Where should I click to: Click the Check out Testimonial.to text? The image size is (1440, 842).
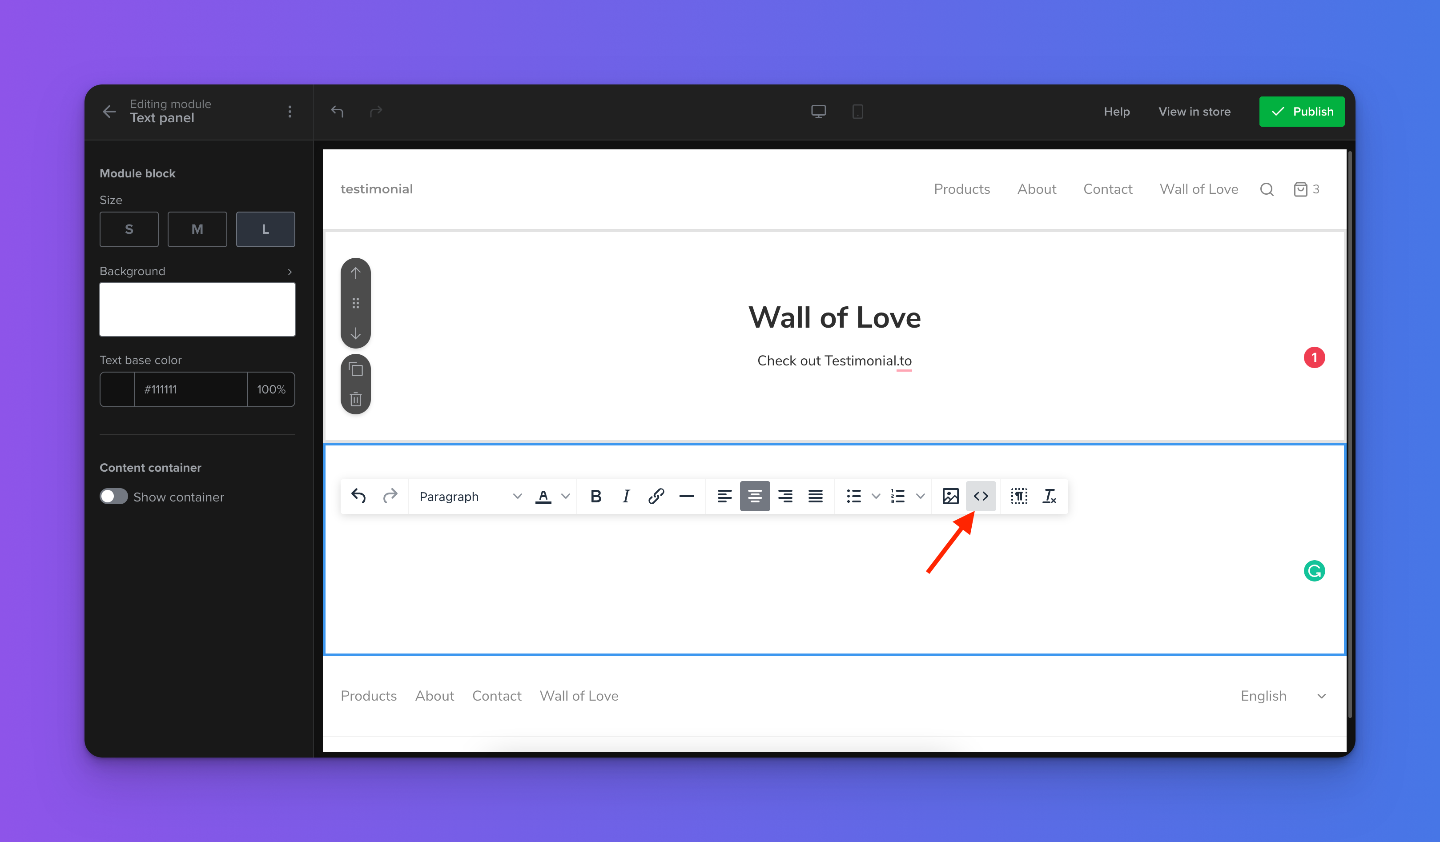point(834,361)
